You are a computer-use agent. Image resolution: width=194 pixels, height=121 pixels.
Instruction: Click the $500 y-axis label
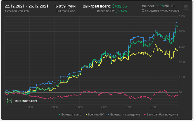[182, 16]
